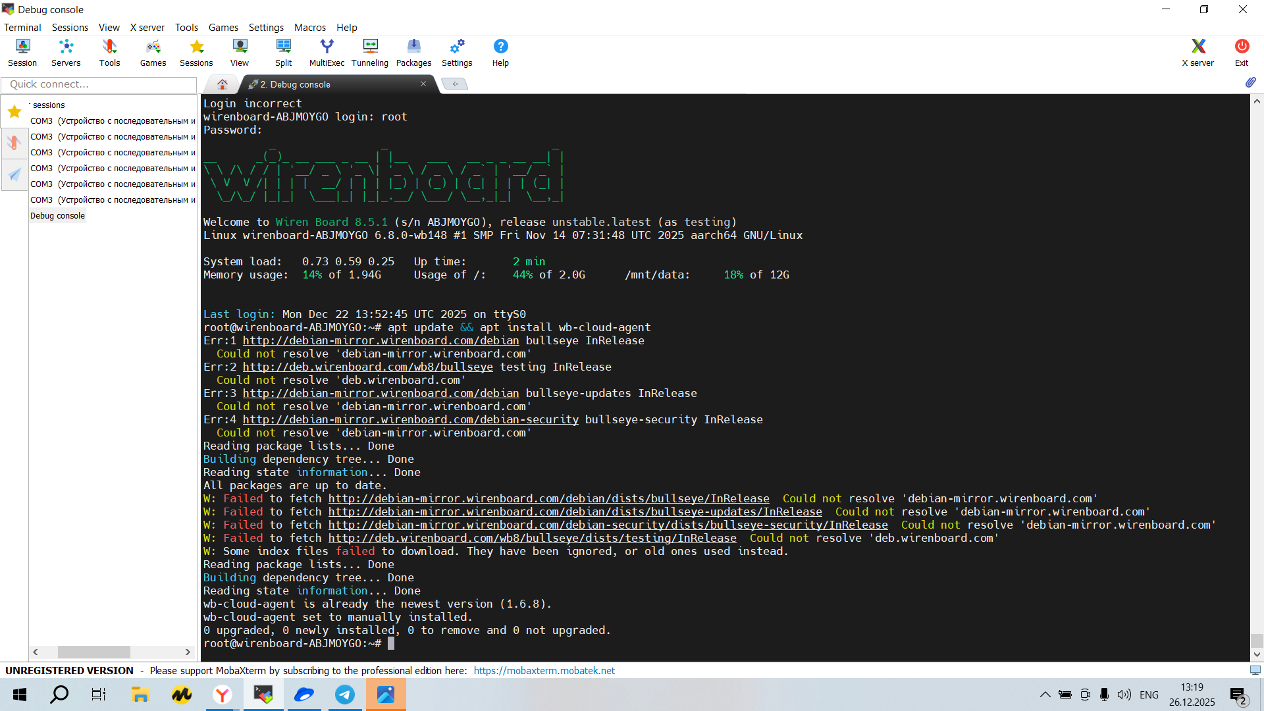
Task: Select the star Sessions sidebar tab
Action: [14, 111]
